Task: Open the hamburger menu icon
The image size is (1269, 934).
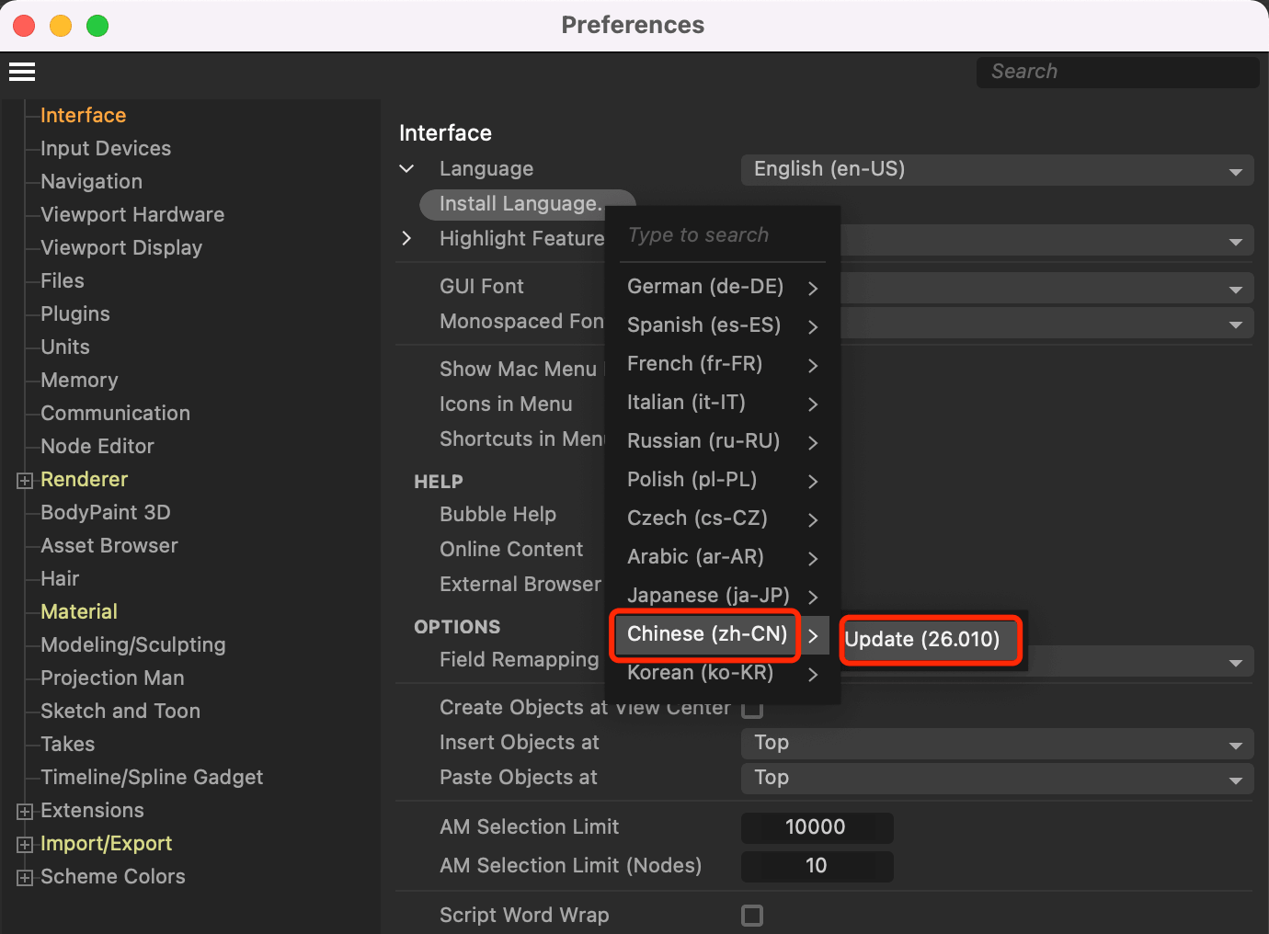Action: click(x=22, y=72)
